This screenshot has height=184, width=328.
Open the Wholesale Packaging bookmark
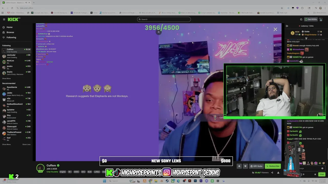click(80, 13)
